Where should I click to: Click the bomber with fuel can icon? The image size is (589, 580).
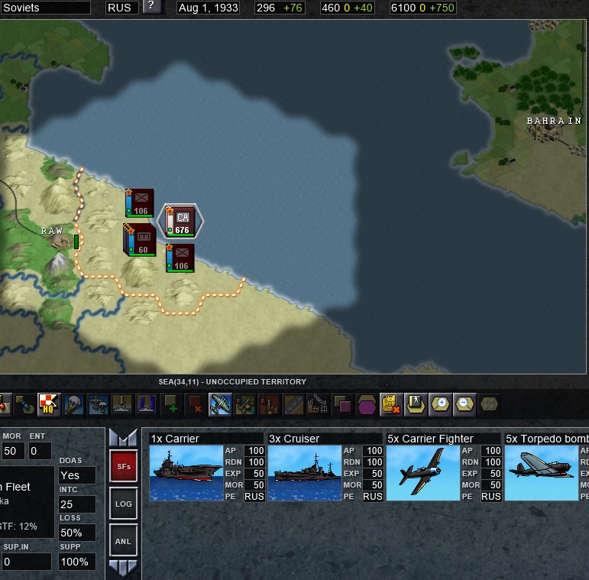[245, 404]
